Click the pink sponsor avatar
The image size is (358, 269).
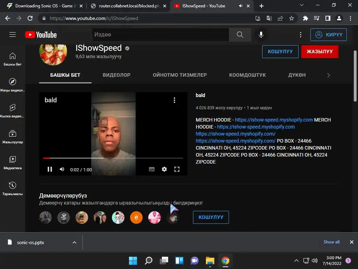pyautogui.click(x=155, y=217)
